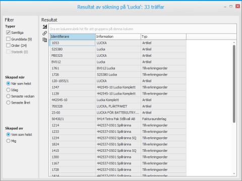
Task: Select row with identifier 1726
Action: click(x=118, y=74)
